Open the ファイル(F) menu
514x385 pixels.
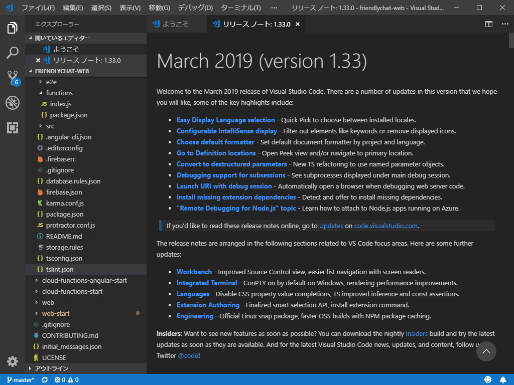38,8
